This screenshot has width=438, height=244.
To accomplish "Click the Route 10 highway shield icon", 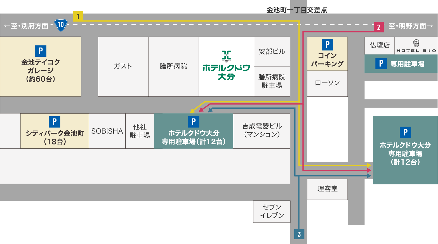I will click(x=61, y=25).
